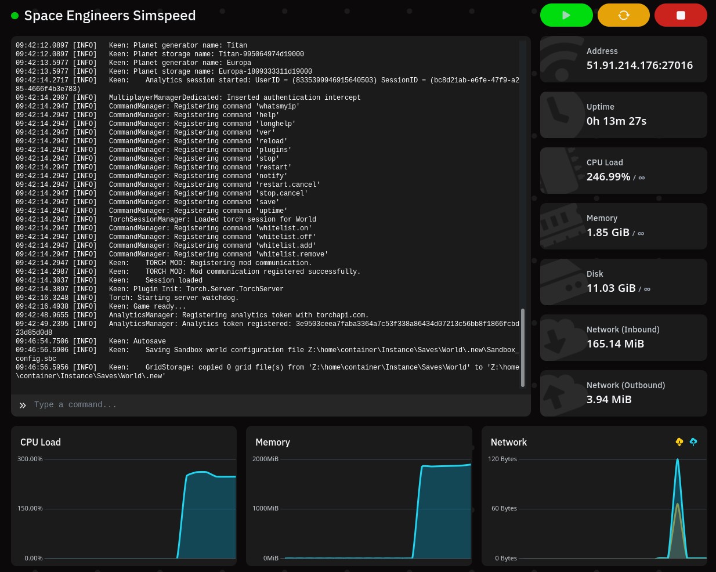Click the double-chevron command prompt icon
Screen dimensions: 716x572
coord(23,405)
